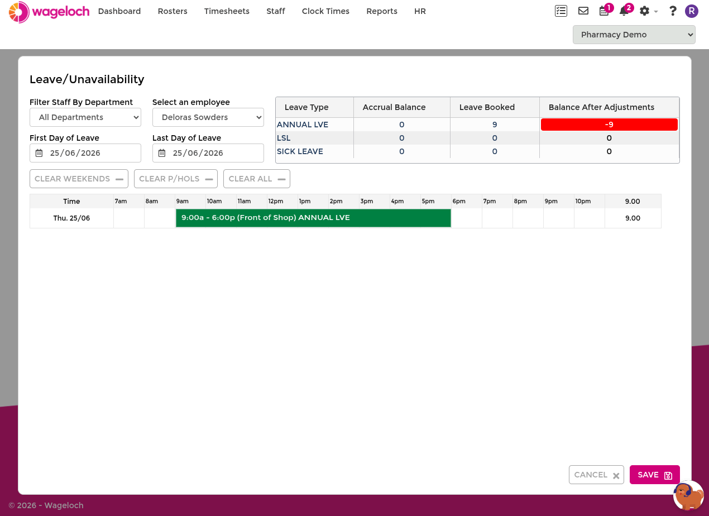Open the Clock Times menu
This screenshot has height=516, width=709.
point(325,11)
